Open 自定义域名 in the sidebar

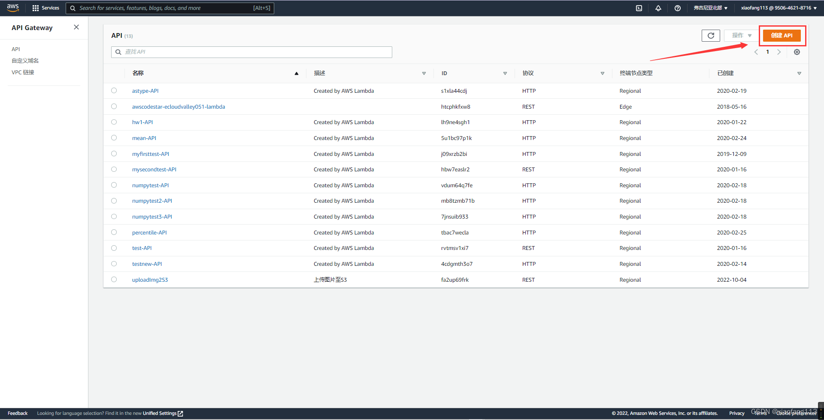(25, 61)
